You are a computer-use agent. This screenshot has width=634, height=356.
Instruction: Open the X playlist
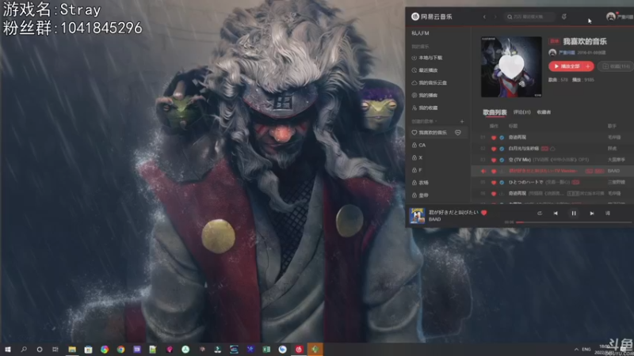(418, 157)
